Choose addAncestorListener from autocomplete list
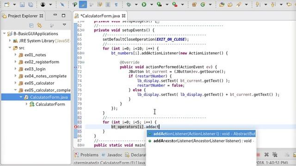Viewport: 296px width, 166px height. click(202, 141)
